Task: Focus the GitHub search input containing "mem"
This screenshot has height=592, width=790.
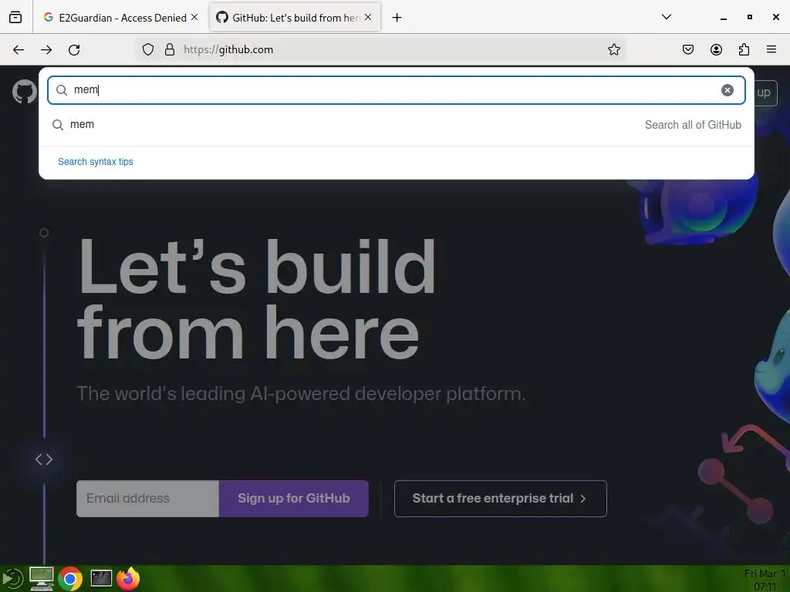Action: click(397, 90)
